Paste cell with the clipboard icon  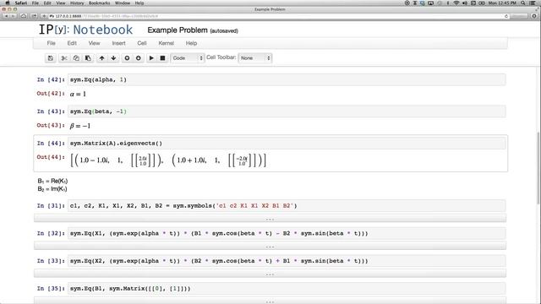coord(88,58)
